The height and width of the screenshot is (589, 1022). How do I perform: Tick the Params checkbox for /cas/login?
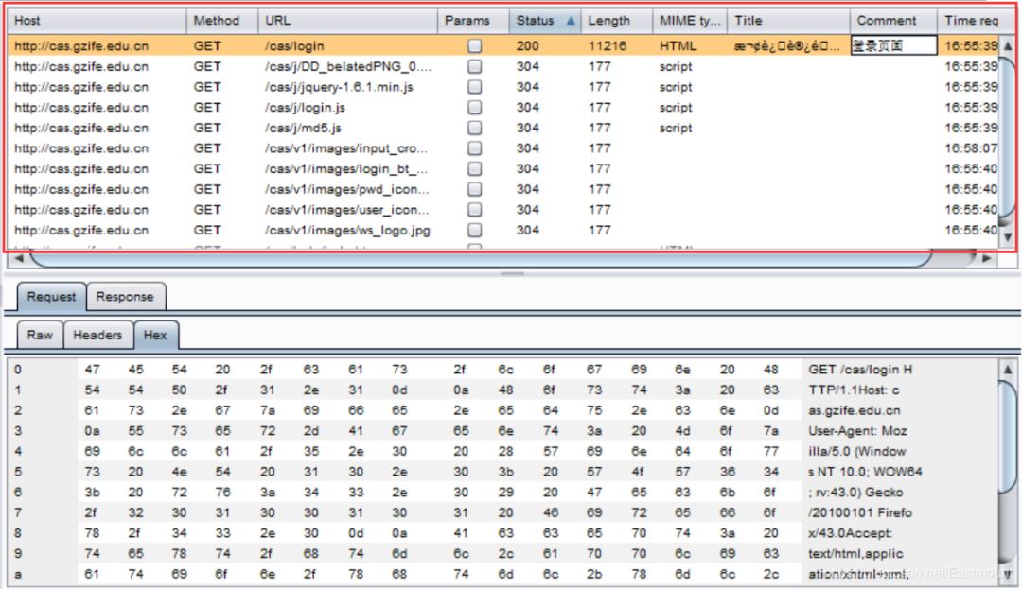click(x=474, y=45)
